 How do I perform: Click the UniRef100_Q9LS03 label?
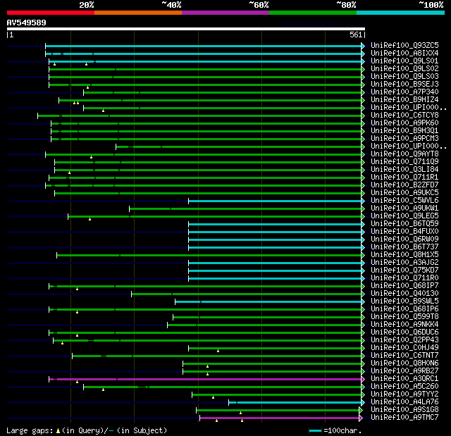[x=404, y=77]
